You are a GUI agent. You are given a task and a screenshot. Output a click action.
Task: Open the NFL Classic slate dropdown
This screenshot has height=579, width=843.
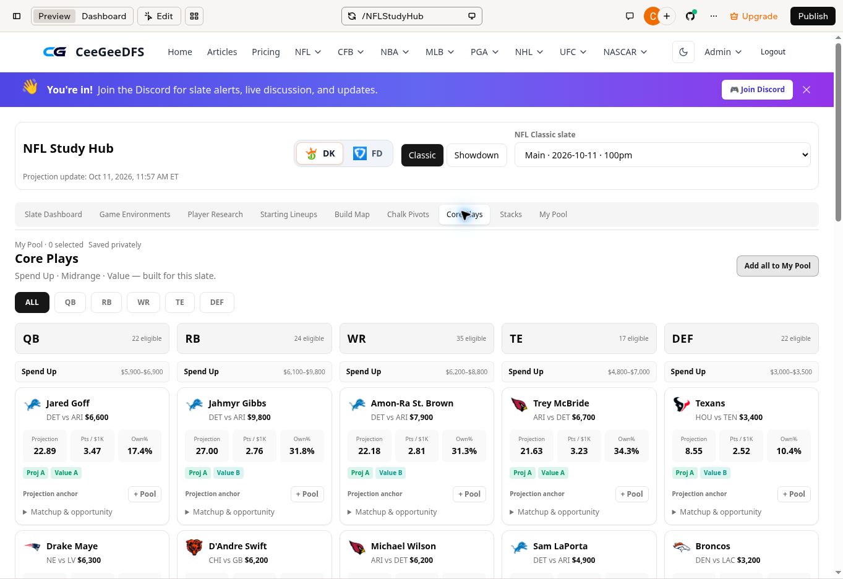click(662, 155)
